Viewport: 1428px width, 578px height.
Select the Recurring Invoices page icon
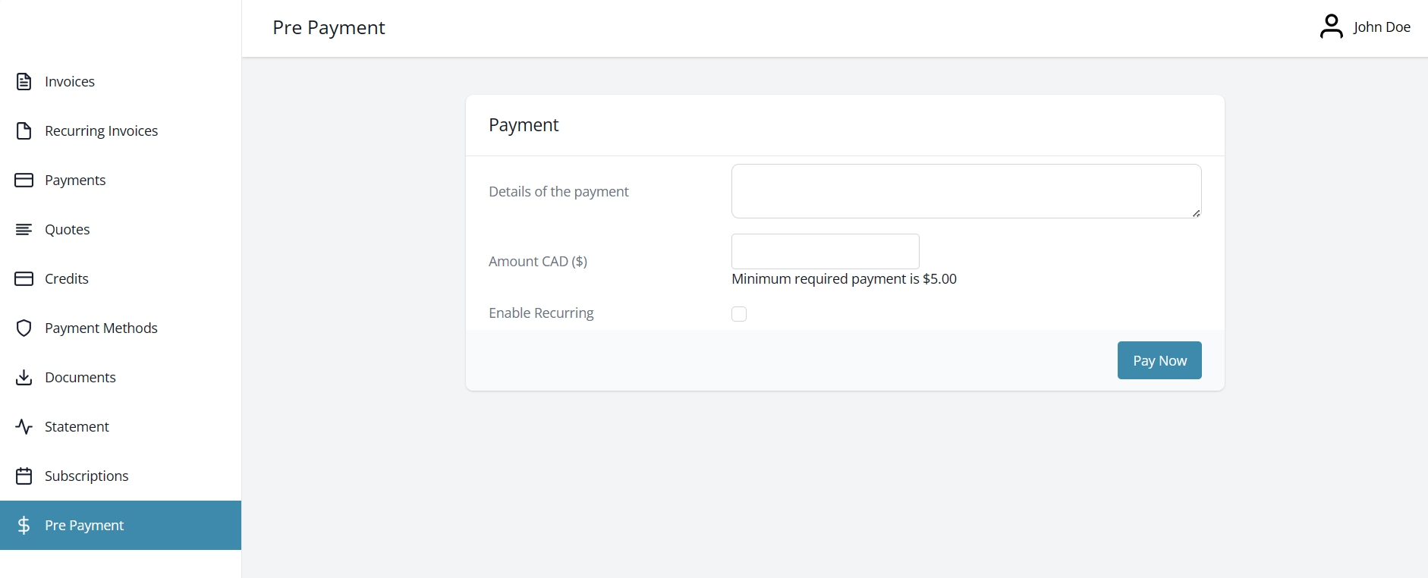(24, 130)
